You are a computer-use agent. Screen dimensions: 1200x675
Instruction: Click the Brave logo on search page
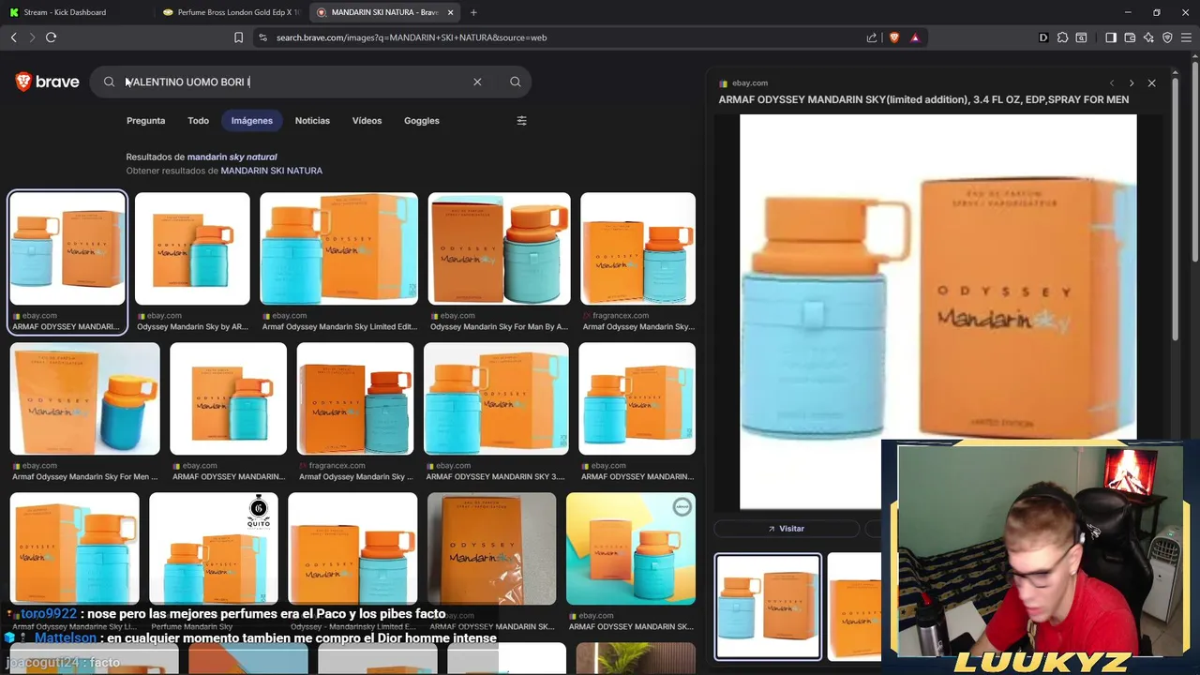(48, 82)
